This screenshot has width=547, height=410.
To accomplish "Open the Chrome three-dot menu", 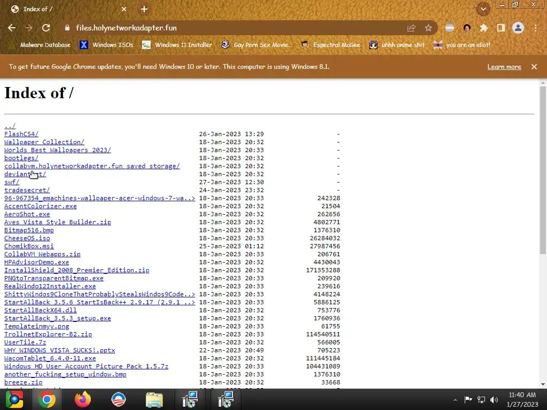I will click(x=535, y=28).
